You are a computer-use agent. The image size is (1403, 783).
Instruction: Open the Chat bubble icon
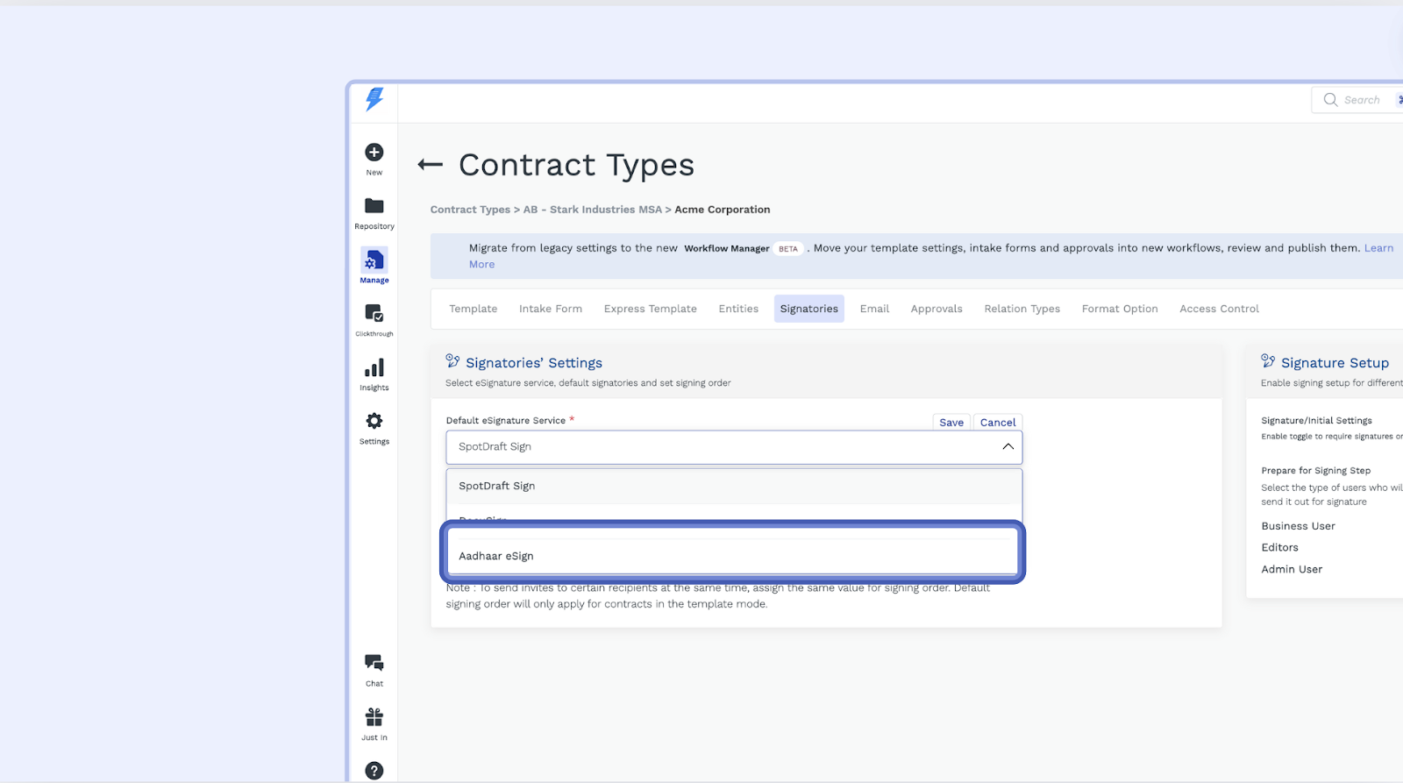click(374, 663)
